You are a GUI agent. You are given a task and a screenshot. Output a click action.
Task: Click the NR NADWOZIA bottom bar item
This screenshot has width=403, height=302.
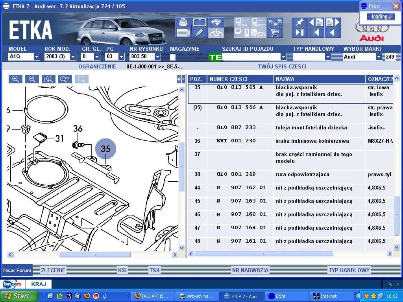pos(250,270)
